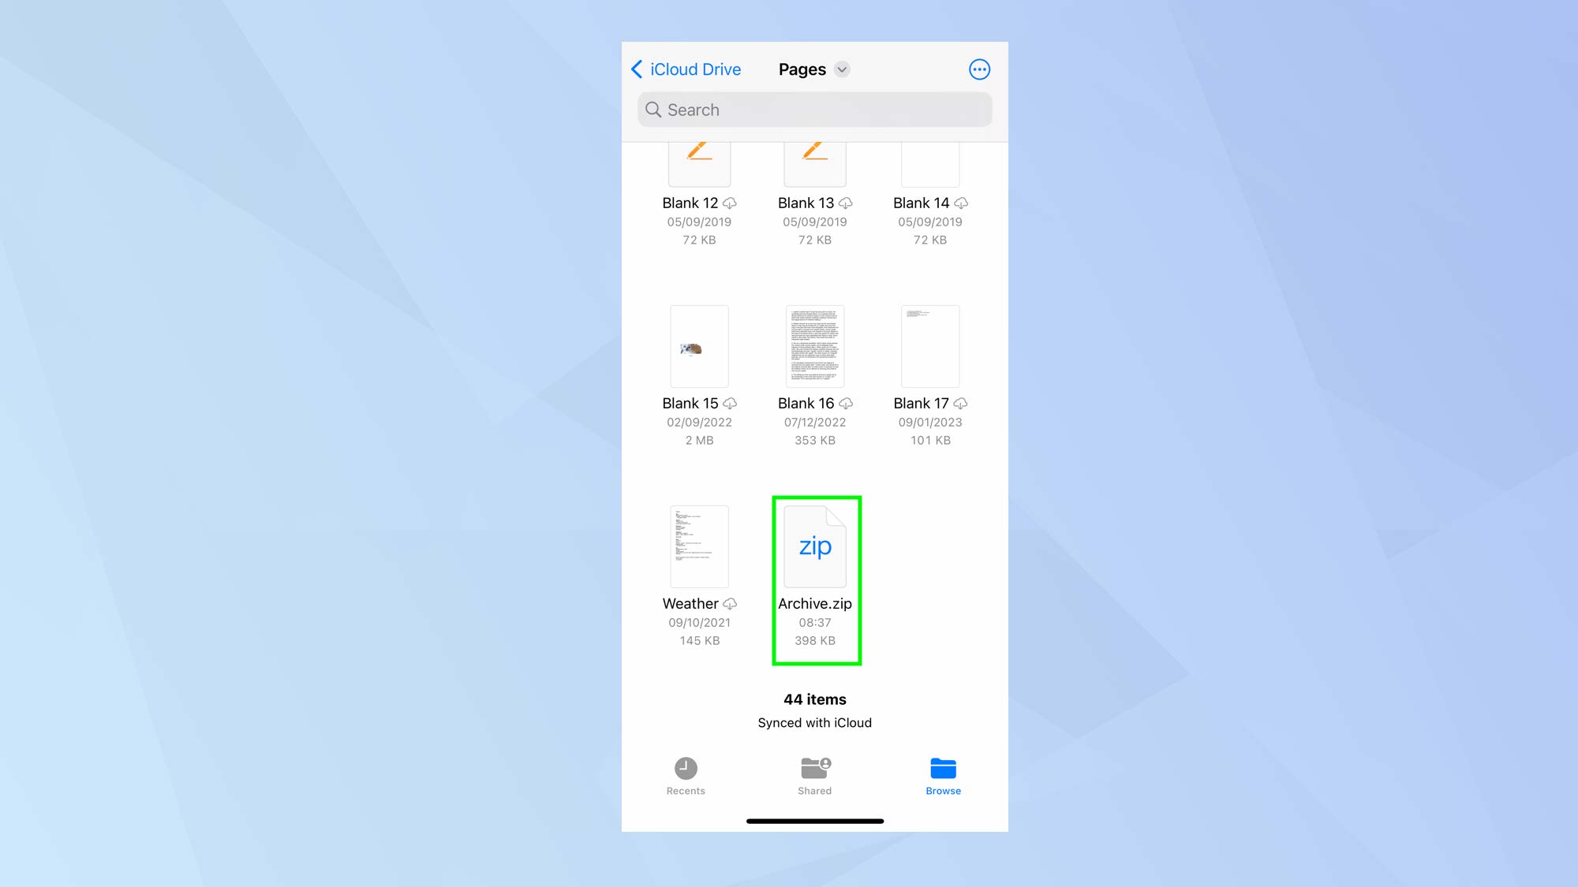
Task: Tap the ellipsis options button
Action: point(980,69)
